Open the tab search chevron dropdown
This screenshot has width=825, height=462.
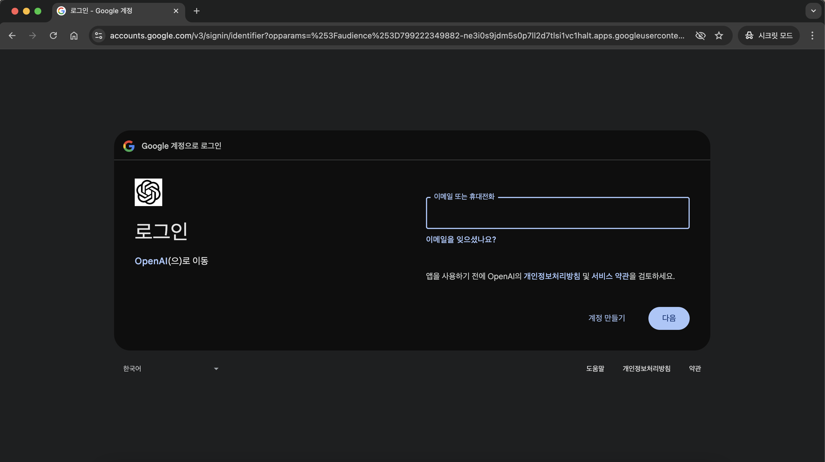[x=813, y=11]
